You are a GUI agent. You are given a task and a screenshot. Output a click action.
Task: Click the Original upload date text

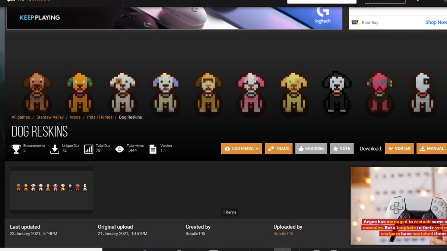[123, 234]
